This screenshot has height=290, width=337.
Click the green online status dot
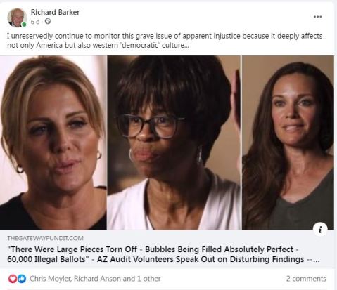(x=24, y=25)
